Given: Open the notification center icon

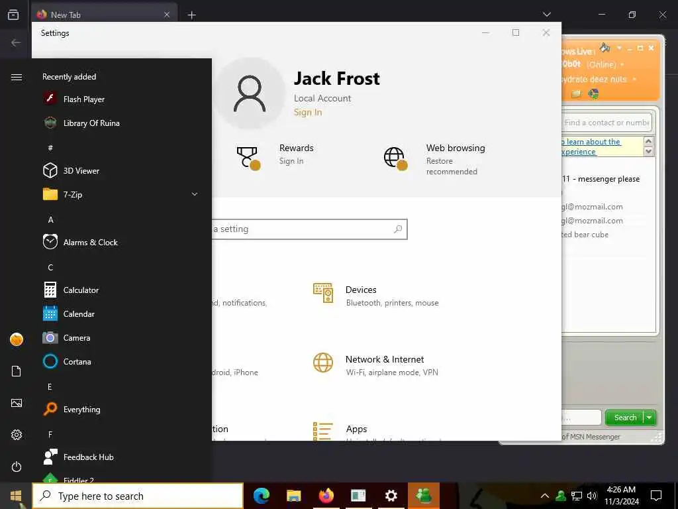Looking at the screenshot, I should [656, 496].
